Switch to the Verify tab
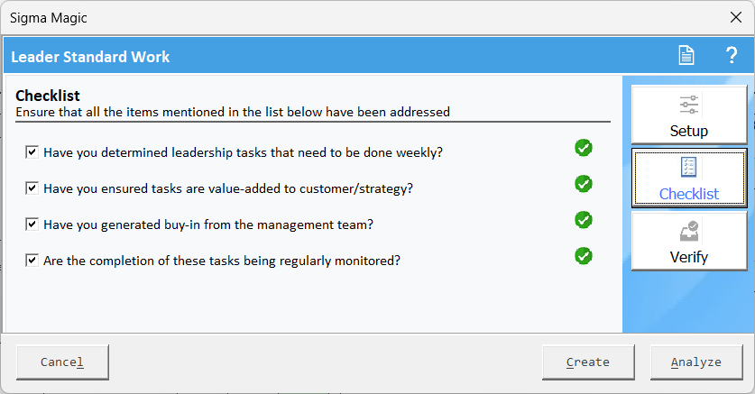 689,241
